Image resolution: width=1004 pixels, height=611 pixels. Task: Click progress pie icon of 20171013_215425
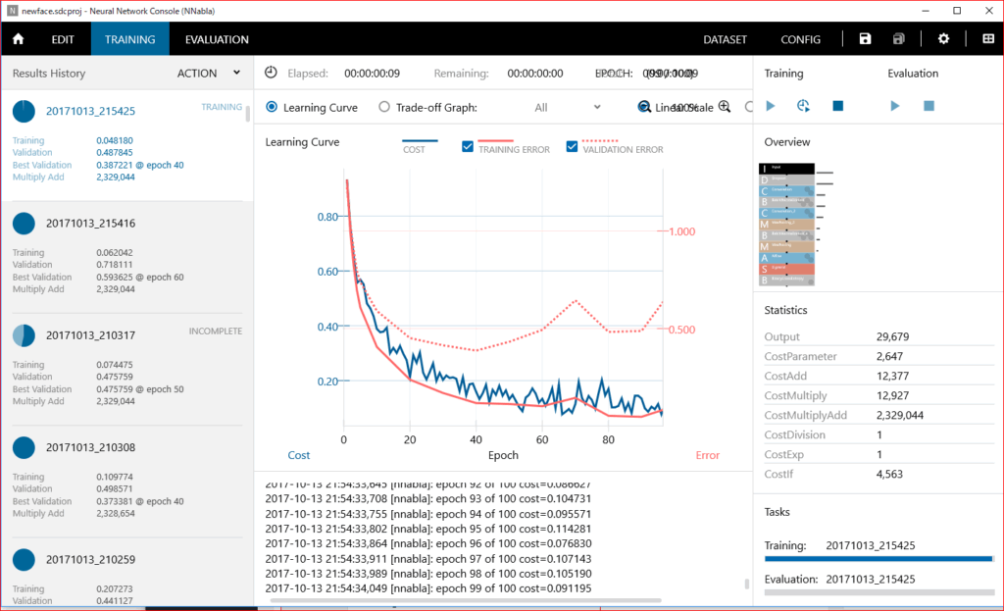click(24, 111)
